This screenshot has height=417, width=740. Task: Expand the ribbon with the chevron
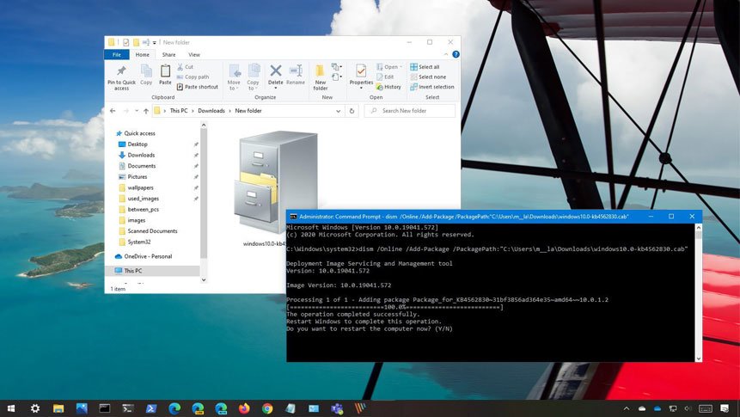[x=447, y=54]
